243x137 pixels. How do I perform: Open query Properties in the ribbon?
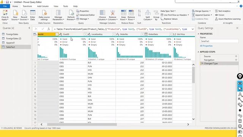pyautogui.click(x=83, y=11)
